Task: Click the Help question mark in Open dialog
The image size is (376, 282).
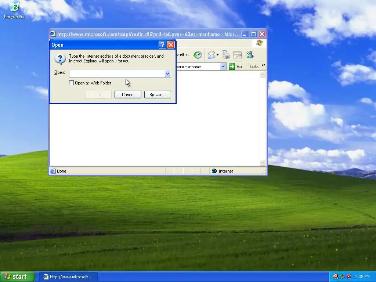Action: click(162, 44)
